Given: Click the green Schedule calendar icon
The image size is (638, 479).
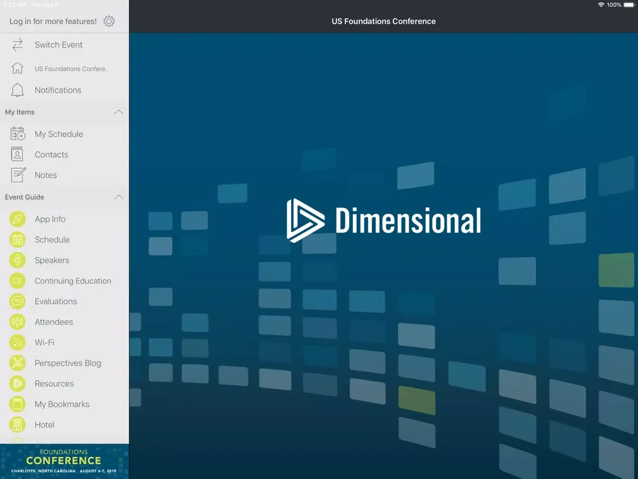Looking at the screenshot, I should (x=17, y=239).
